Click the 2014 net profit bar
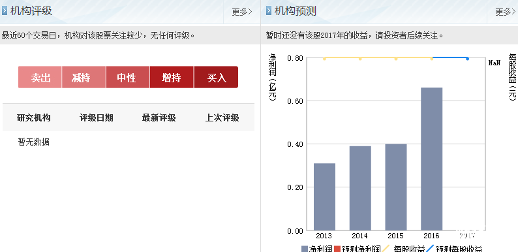 click(x=360, y=188)
